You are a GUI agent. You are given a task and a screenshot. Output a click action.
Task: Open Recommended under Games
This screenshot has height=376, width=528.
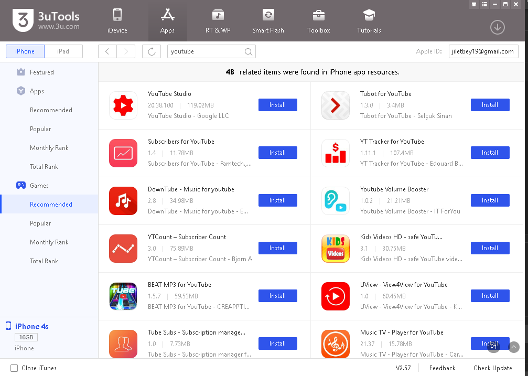(x=49, y=204)
